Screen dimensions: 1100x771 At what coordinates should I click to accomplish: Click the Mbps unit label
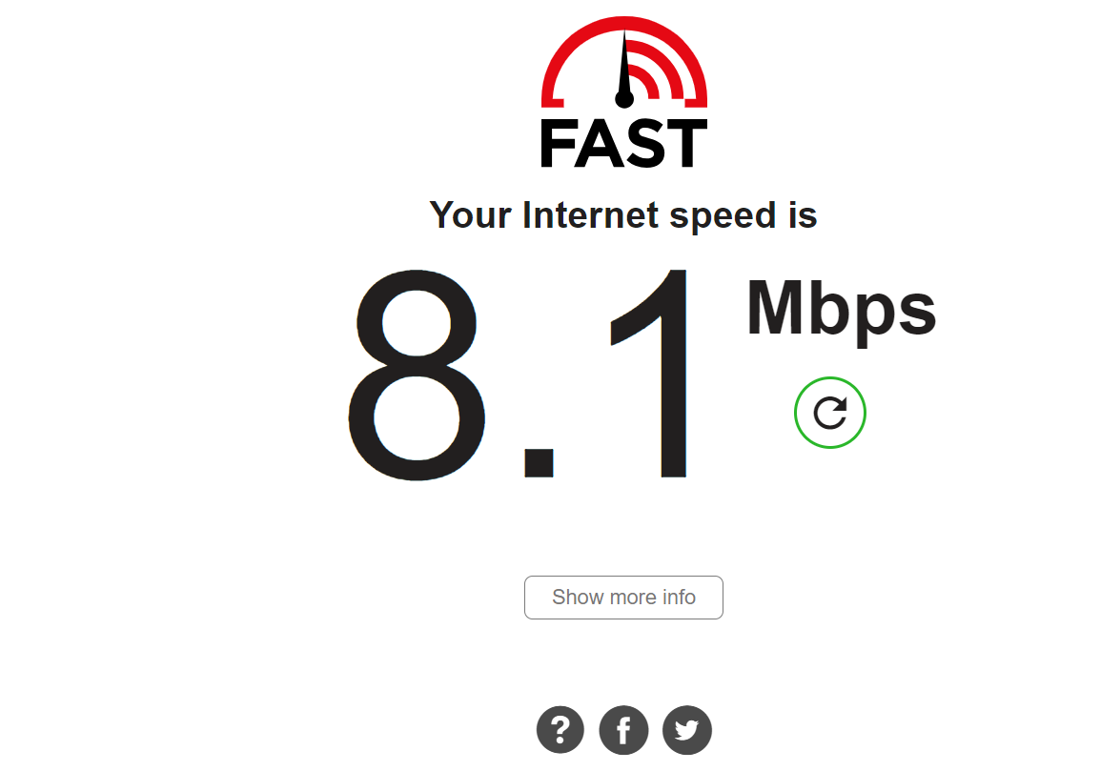(x=841, y=312)
